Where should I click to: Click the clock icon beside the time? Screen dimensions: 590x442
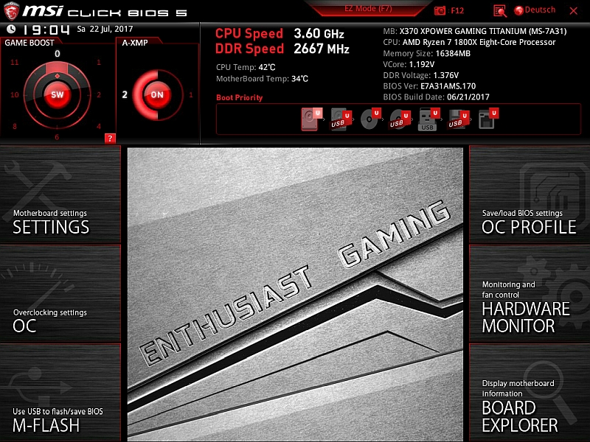coord(11,29)
